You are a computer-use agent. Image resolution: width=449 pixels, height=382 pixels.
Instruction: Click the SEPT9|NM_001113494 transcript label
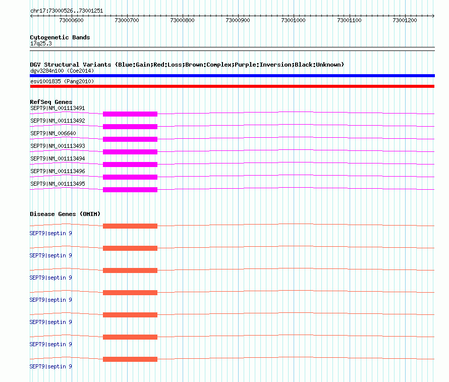[58, 158]
